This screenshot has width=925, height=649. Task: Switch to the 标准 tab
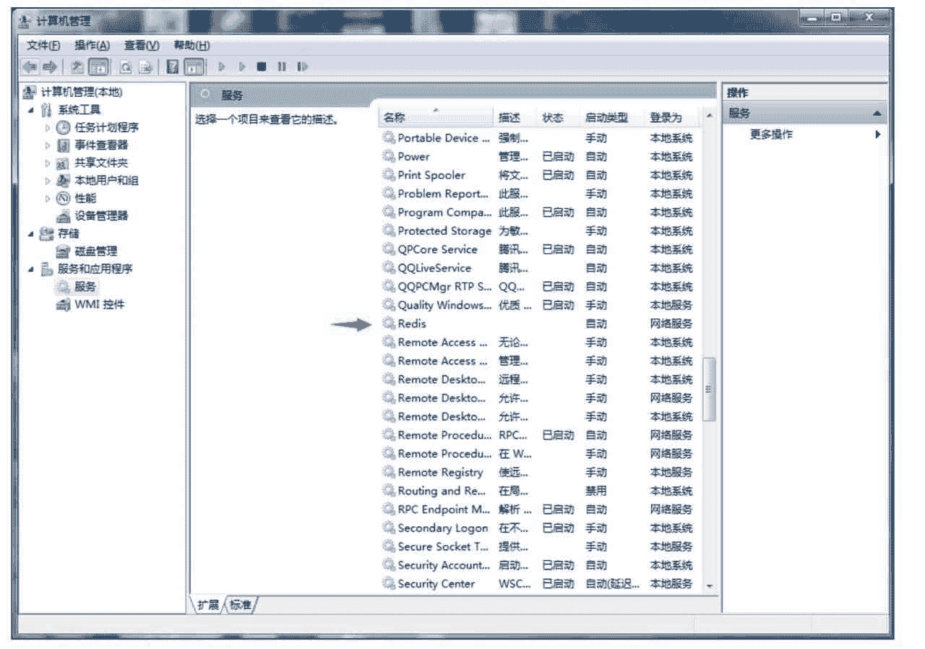(x=241, y=605)
